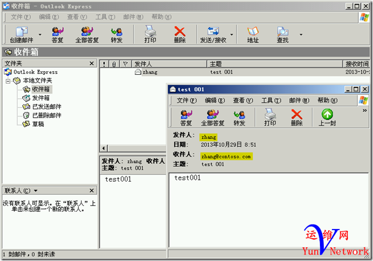Open 查看(V) menu in test 001 window
This screenshot has height=261, width=373.
[x=243, y=101]
